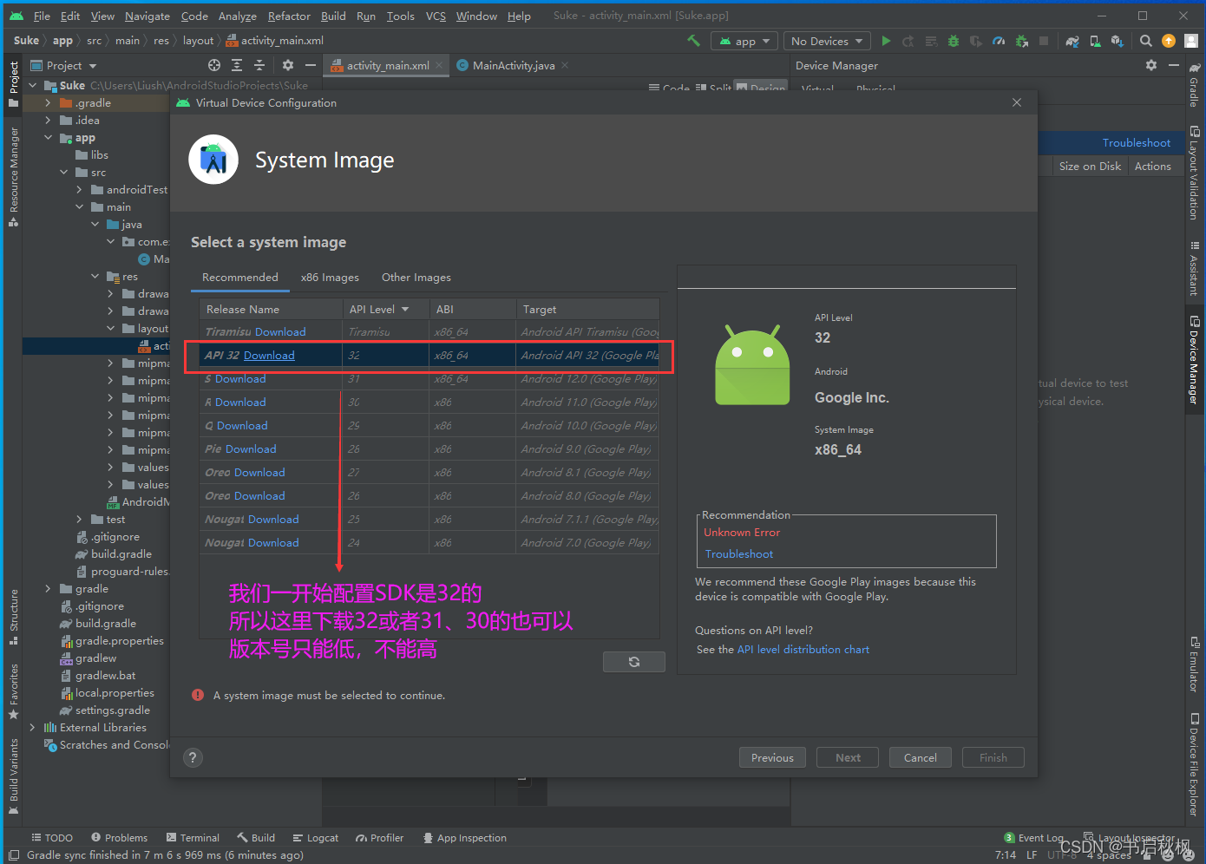Screen dimensions: 1206x864
Task: Open the Build Variants side tab
Action: pyautogui.click(x=14, y=776)
